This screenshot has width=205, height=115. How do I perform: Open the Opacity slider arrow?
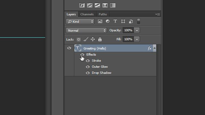[x=137, y=30]
